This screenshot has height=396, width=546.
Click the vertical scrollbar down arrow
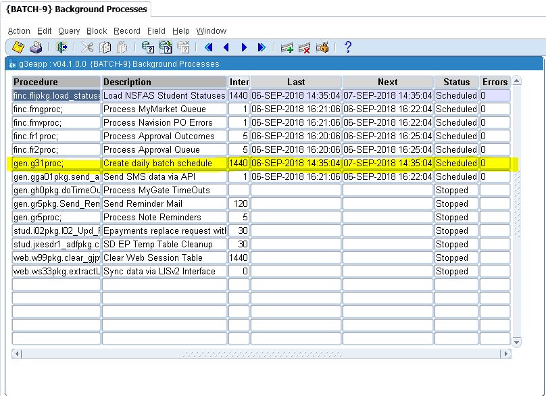coord(517,343)
